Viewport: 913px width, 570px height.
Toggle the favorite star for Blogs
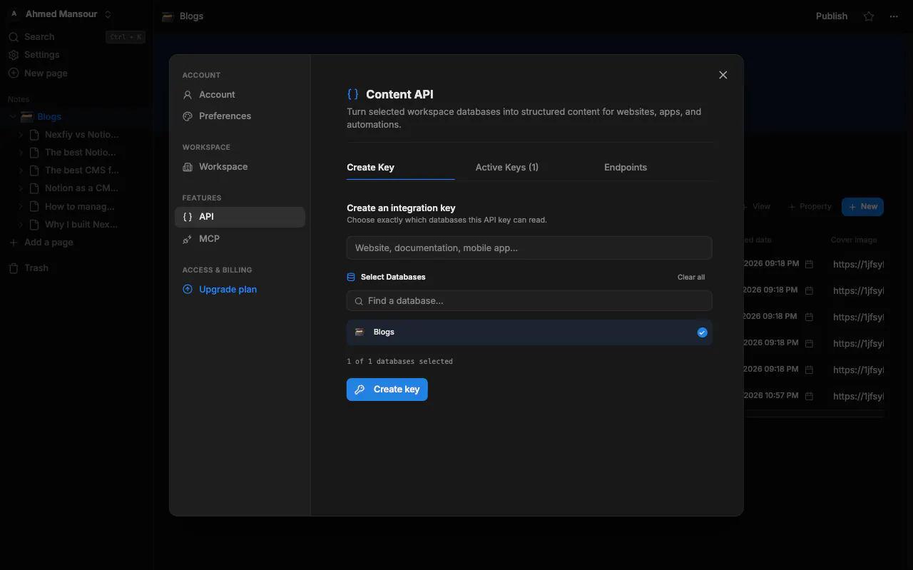tap(869, 16)
